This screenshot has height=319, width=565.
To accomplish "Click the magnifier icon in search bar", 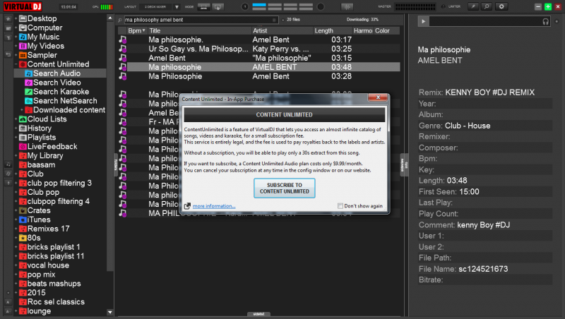I will tap(121, 21).
